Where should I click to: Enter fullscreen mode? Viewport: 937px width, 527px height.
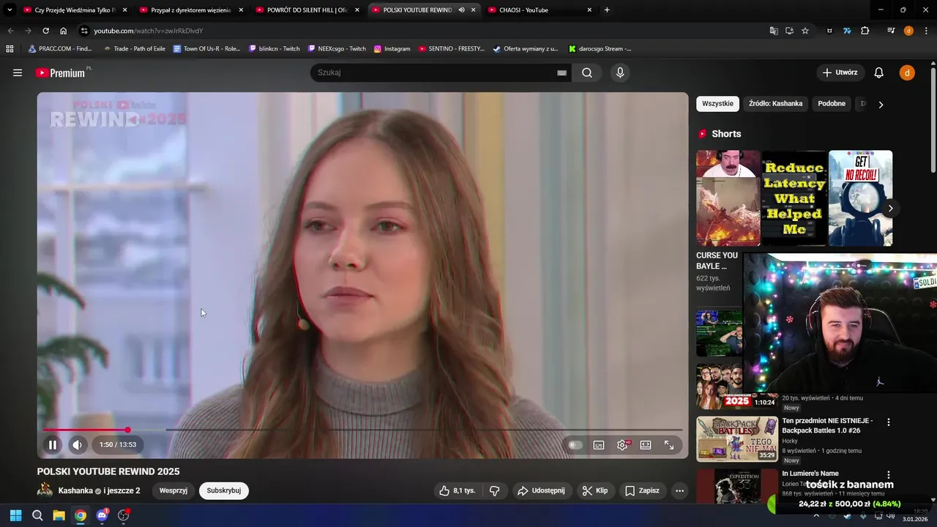669,444
